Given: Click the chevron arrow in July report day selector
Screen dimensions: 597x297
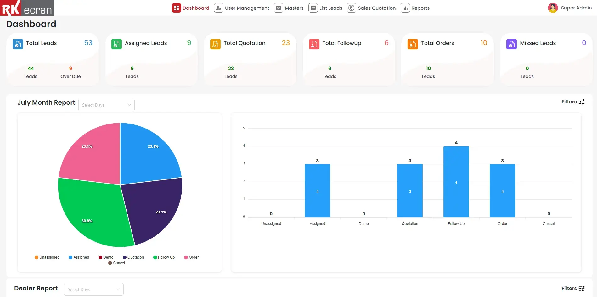Looking at the screenshot, I should [129, 105].
